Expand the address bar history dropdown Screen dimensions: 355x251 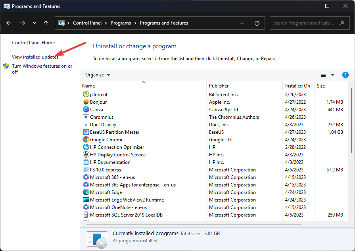point(242,23)
